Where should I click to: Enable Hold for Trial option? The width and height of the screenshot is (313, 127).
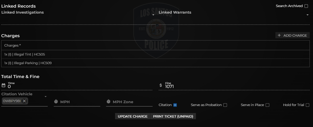coord(307,105)
